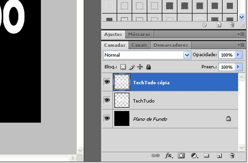Toggle lock transparent pixels checkerboard icon

pos(123,67)
